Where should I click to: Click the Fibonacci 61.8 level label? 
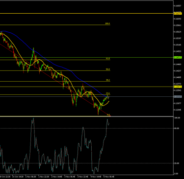108,58
